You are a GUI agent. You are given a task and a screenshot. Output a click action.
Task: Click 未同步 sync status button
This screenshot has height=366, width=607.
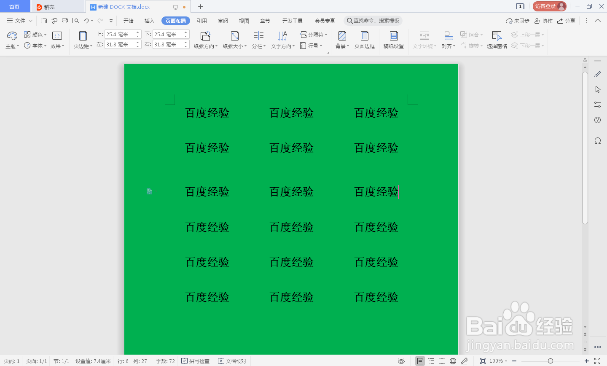tap(518, 21)
